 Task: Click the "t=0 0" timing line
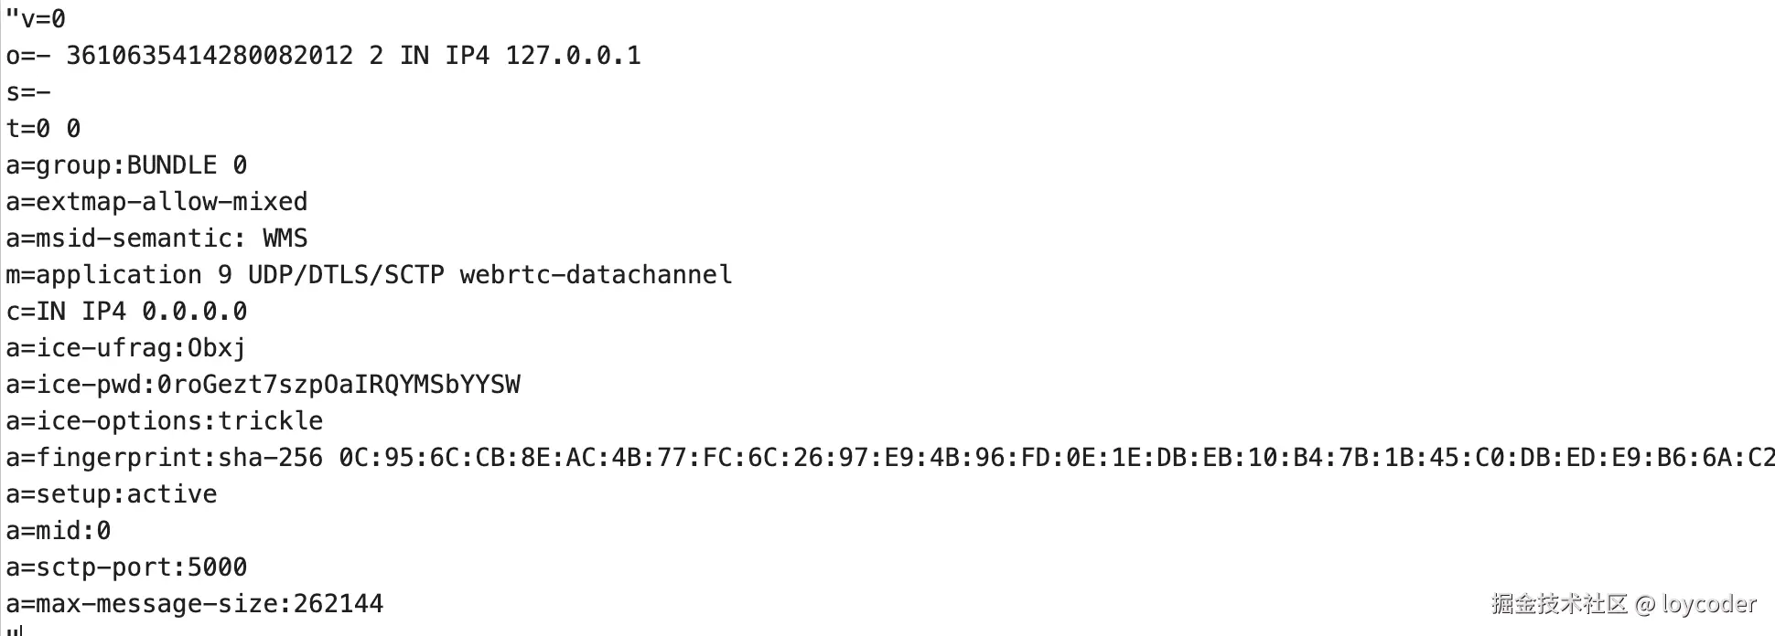43,129
